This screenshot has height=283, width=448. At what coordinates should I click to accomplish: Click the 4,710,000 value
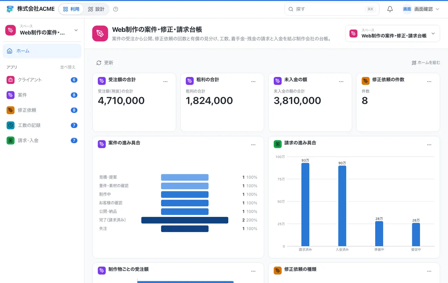click(x=121, y=101)
